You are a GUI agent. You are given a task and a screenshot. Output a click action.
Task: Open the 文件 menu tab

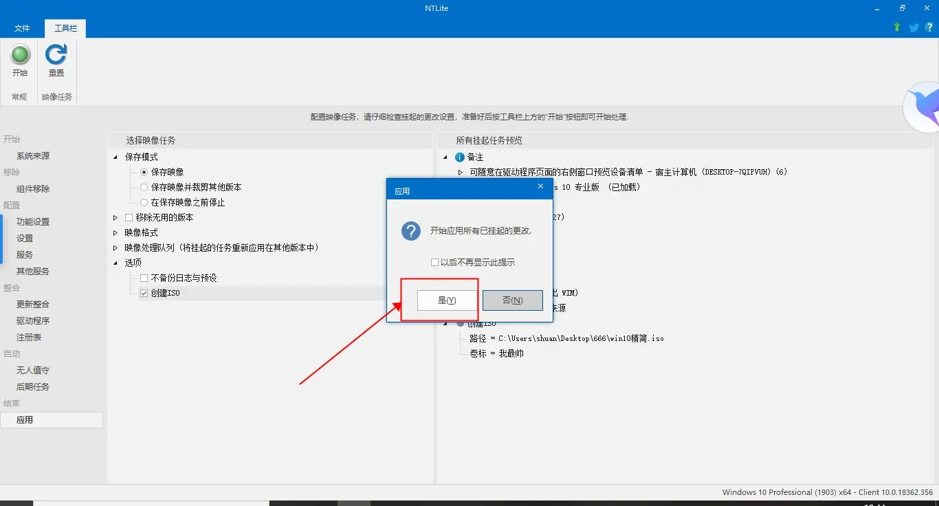coord(22,28)
